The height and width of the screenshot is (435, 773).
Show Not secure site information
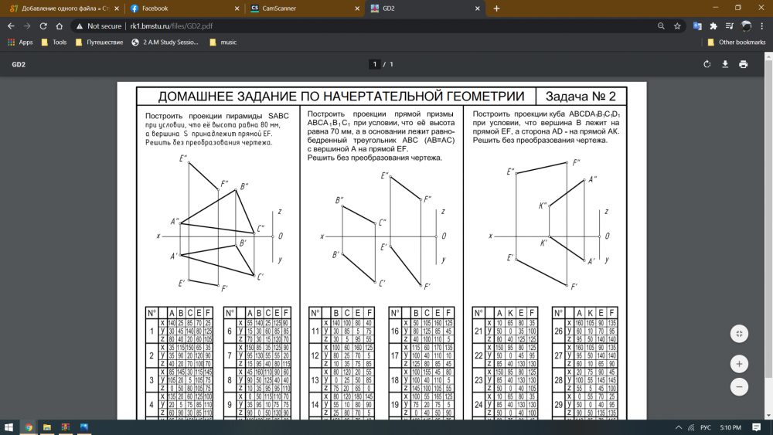(99, 26)
